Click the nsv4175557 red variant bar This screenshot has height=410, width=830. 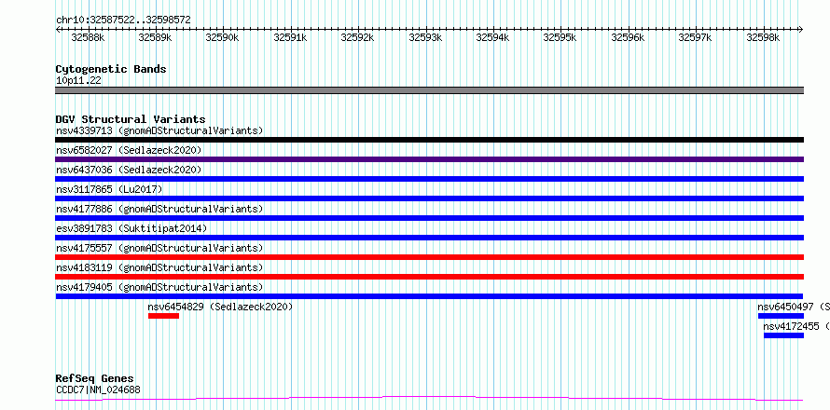click(429, 257)
